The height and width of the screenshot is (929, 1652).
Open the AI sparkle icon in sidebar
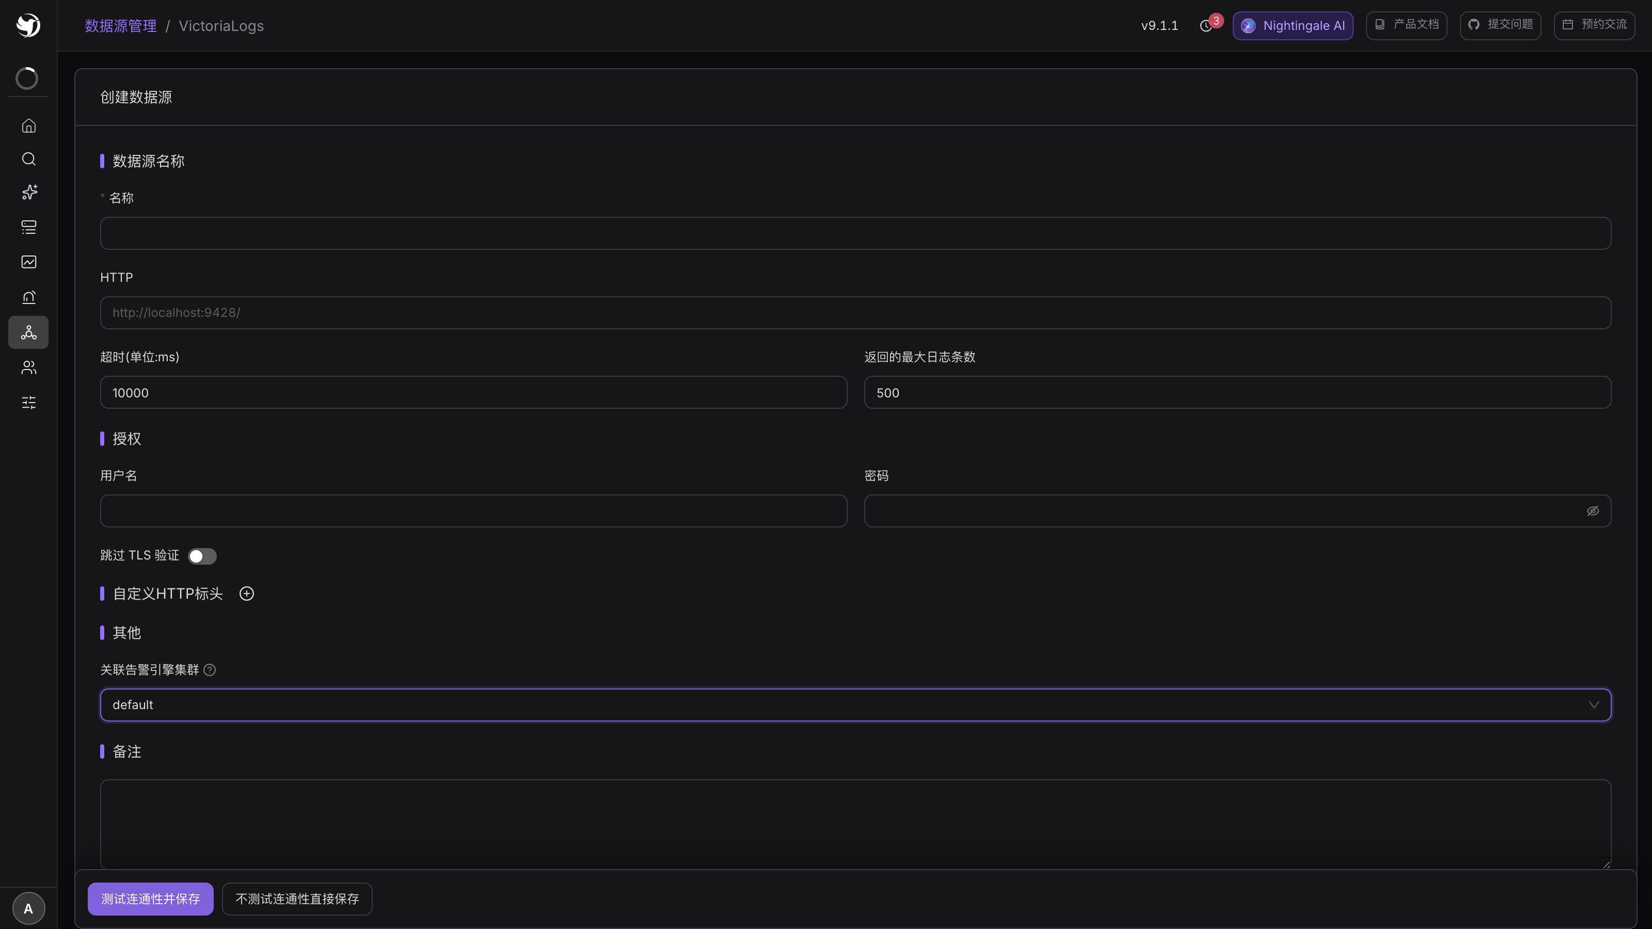click(29, 193)
